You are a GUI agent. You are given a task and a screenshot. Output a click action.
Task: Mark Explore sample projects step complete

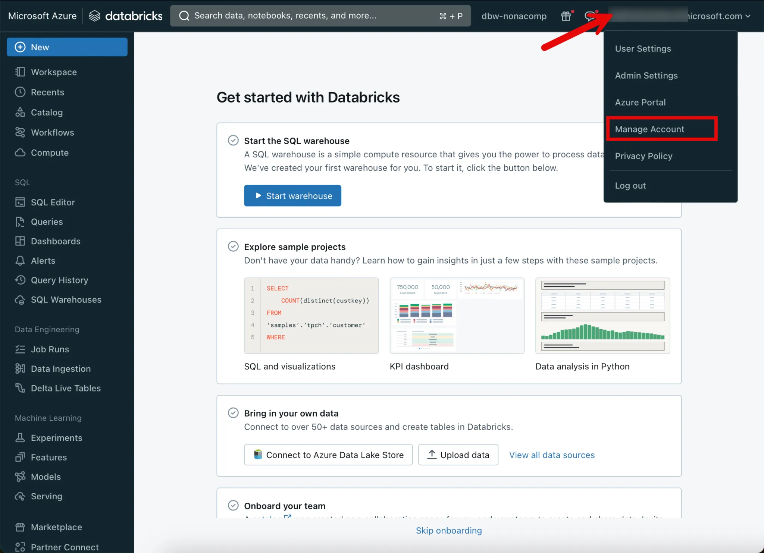[233, 246]
